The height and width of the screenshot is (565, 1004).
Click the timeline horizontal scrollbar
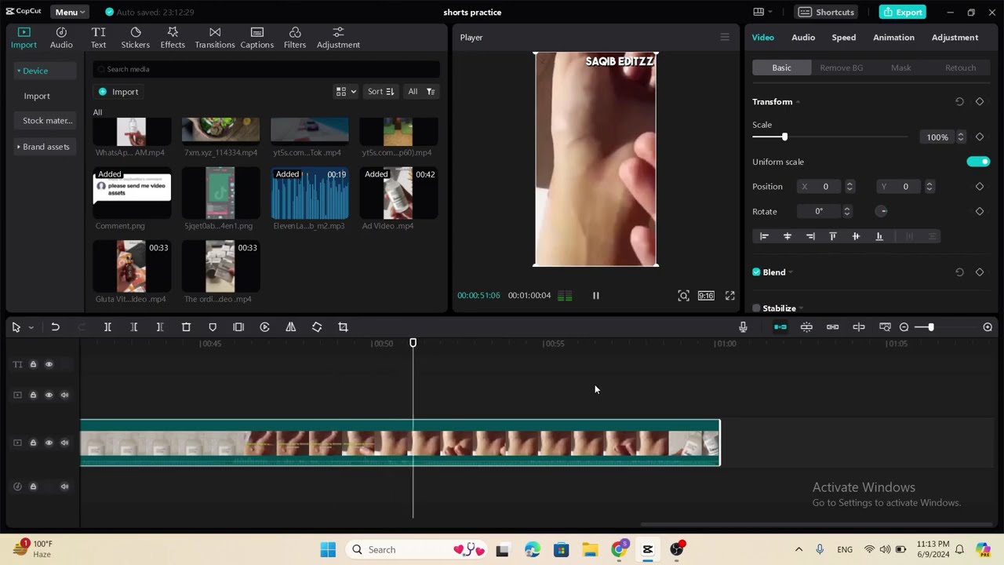[x=816, y=525]
